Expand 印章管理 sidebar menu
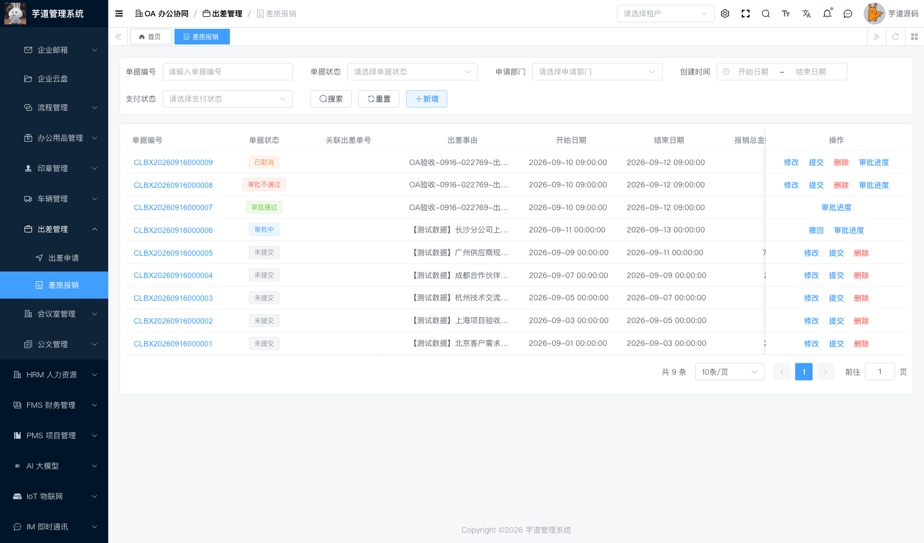The width and height of the screenshot is (924, 543). (54, 168)
